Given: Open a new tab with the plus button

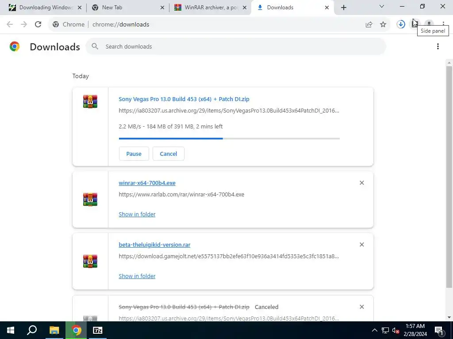Looking at the screenshot, I should coord(343,8).
